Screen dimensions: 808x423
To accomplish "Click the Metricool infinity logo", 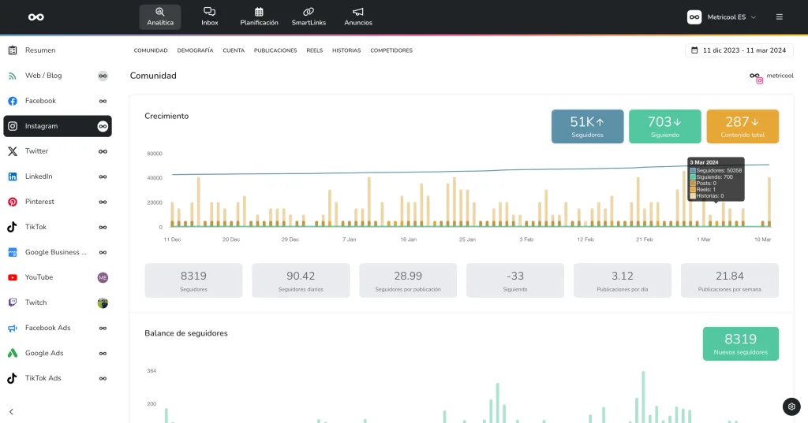I will click(36, 17).
